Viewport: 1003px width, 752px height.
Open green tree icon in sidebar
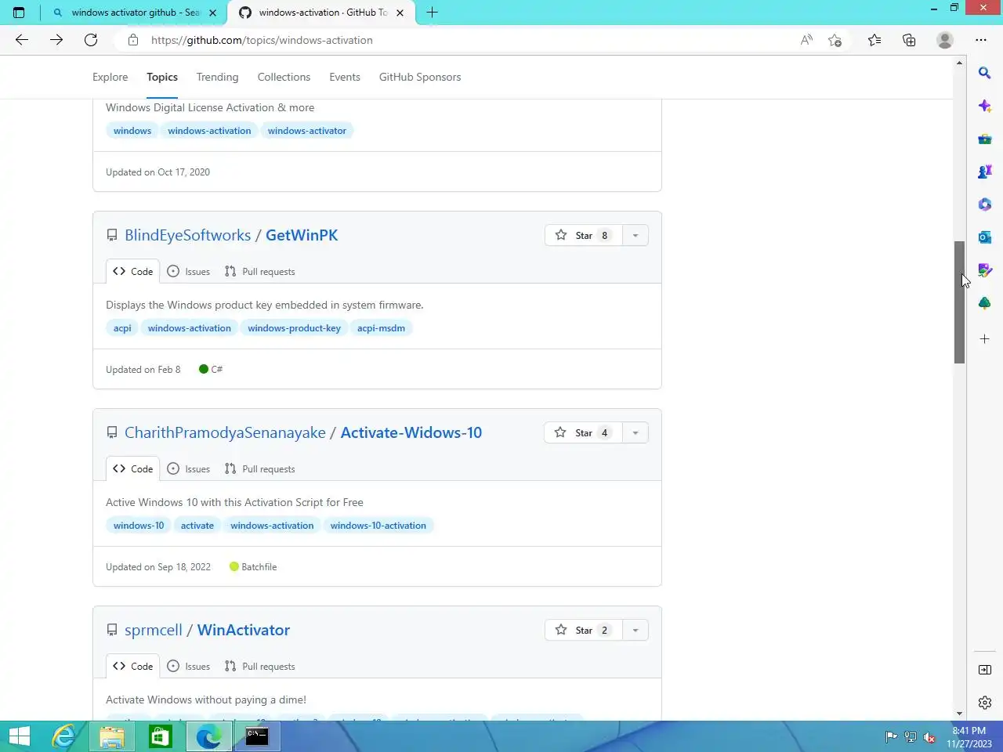(x=985, y=303)
